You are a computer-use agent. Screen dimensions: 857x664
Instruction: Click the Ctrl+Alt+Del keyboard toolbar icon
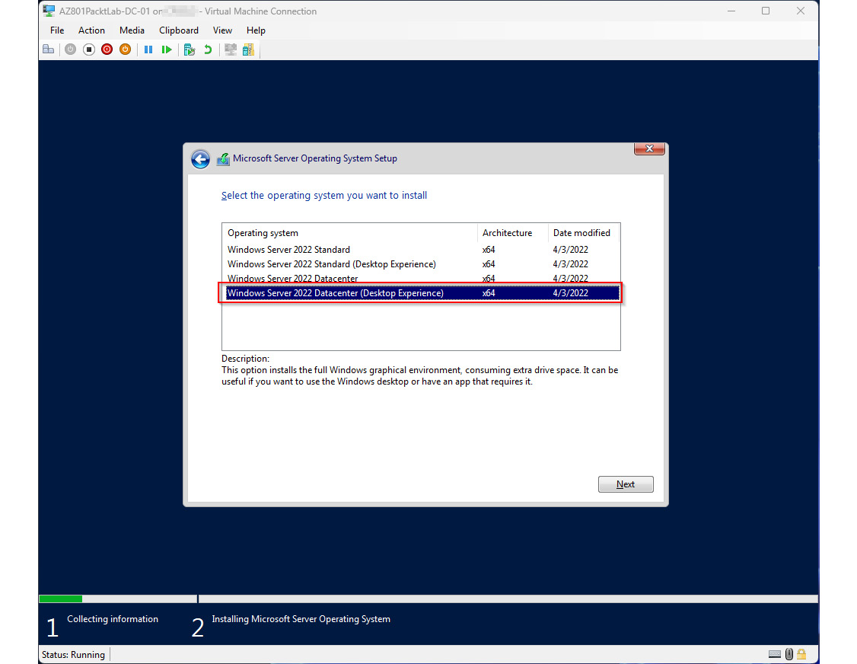click(x=48, y=49)
